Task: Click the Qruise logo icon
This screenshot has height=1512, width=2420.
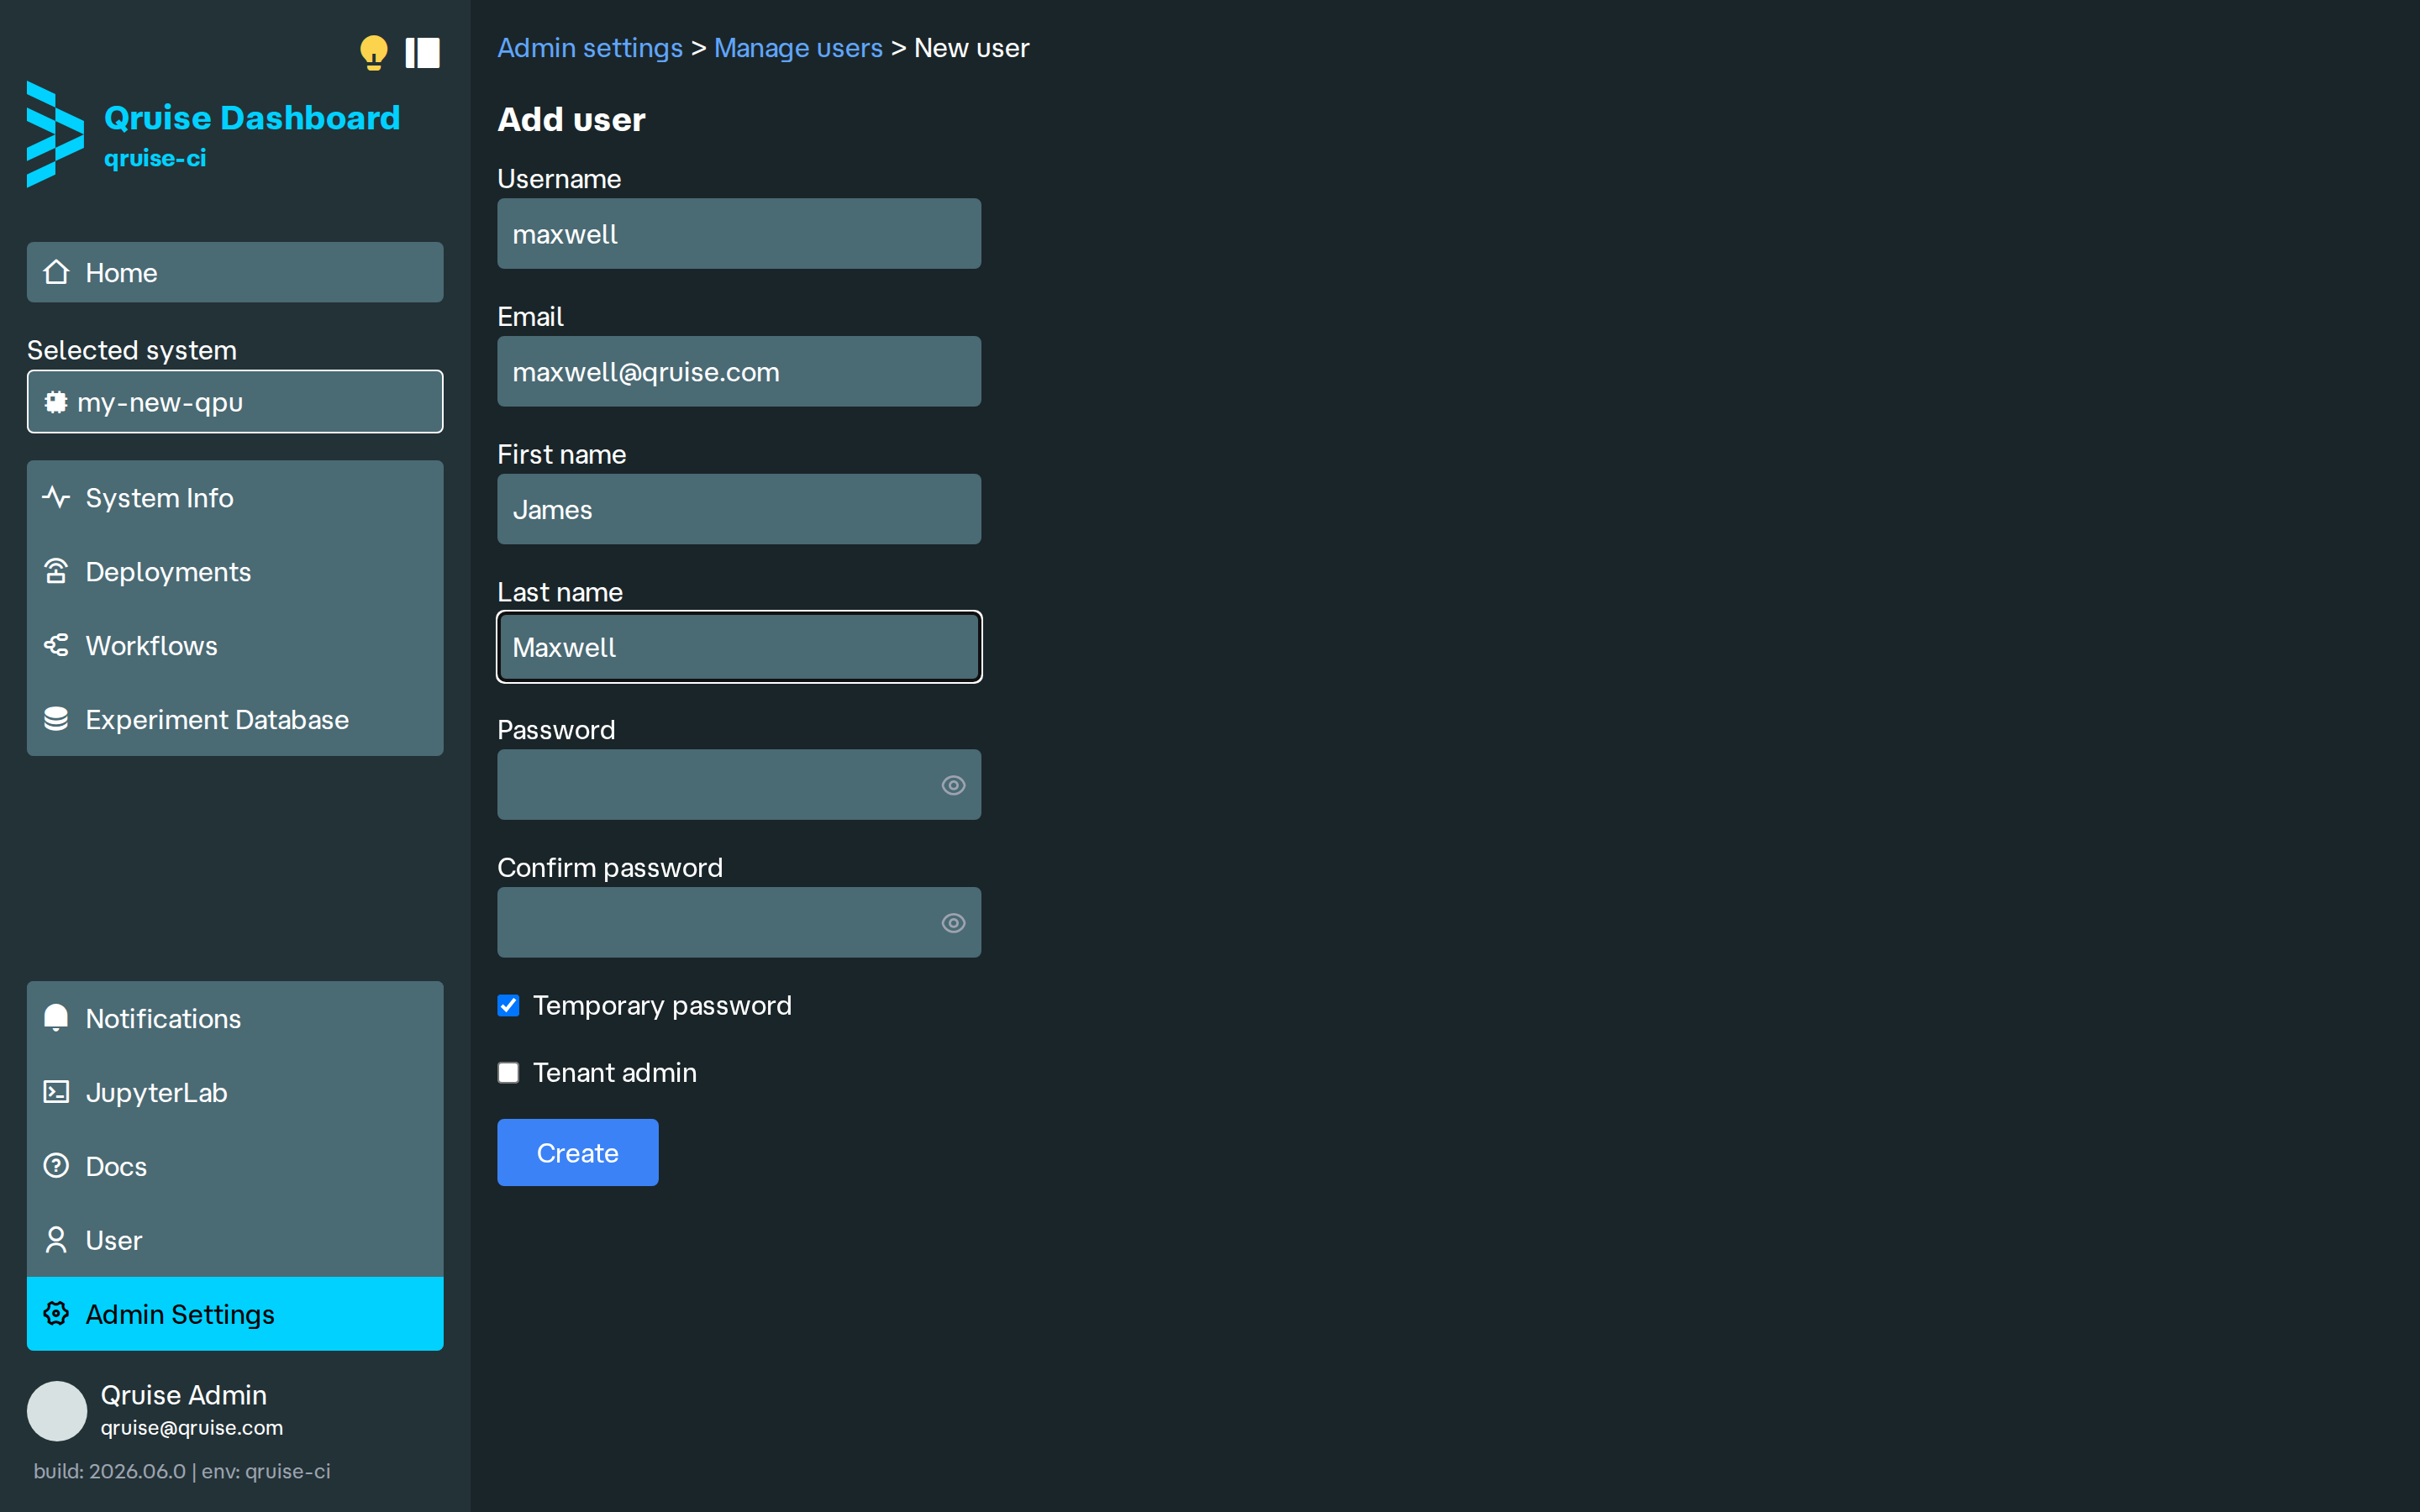Action: point(55,134)
